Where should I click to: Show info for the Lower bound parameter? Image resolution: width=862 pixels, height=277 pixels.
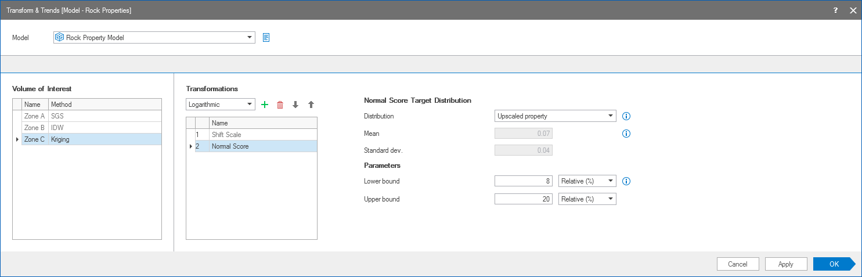(626, 181)
